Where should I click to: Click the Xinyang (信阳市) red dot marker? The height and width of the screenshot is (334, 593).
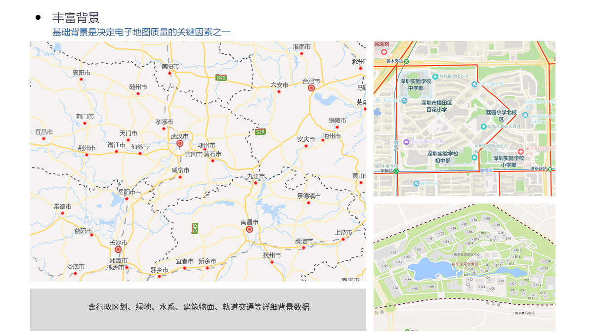169,73
